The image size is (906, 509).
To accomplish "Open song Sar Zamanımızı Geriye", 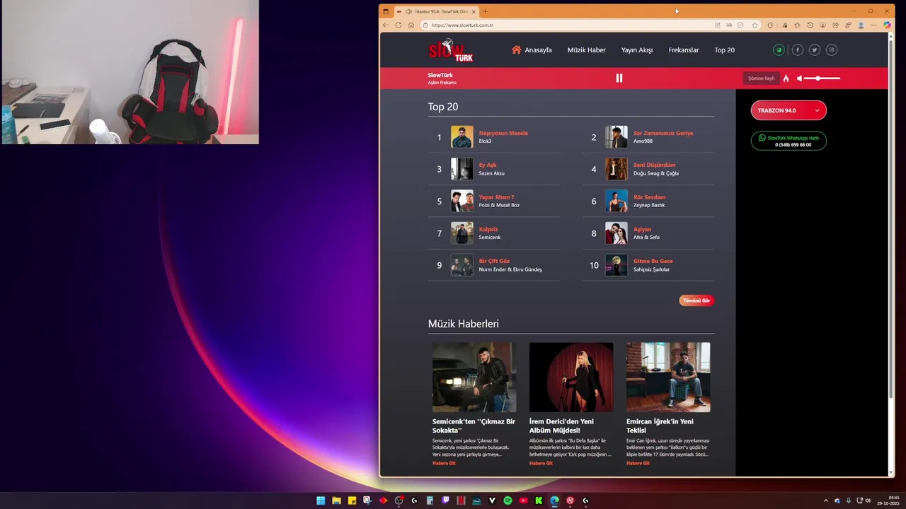I will pyautogui.click(x=663, y=133).
